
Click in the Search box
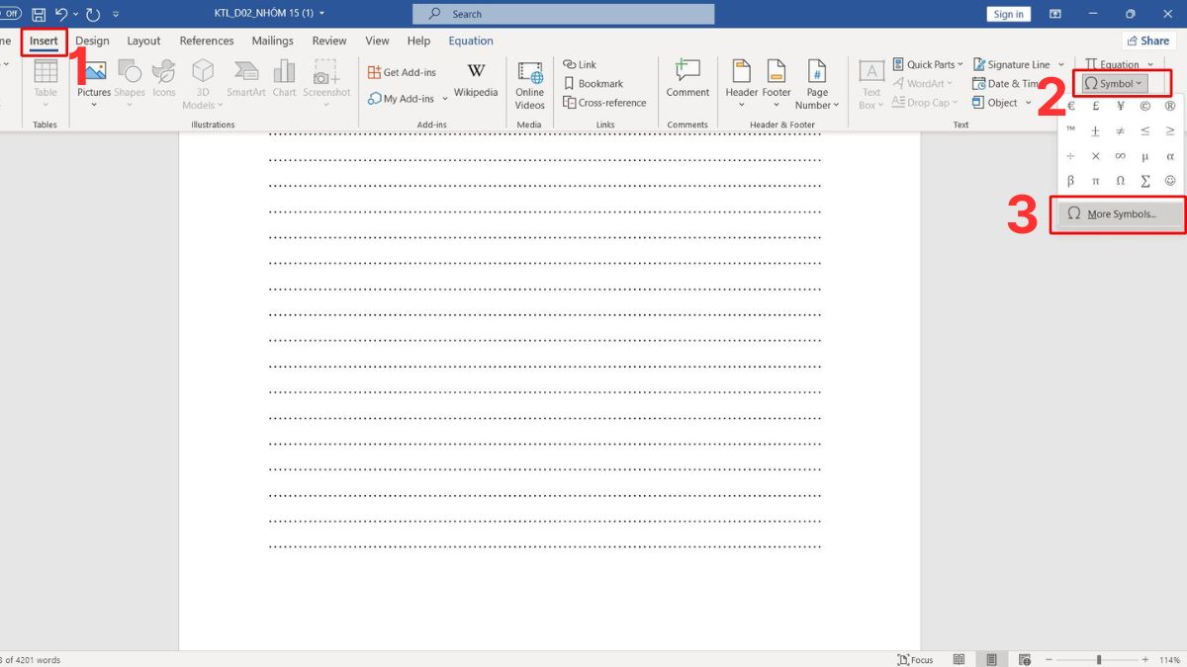pos(563,14)
